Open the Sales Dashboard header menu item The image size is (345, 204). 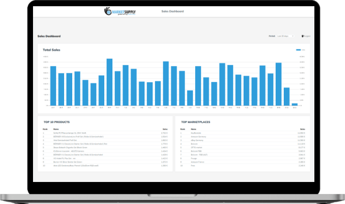[x=172, y=11]
